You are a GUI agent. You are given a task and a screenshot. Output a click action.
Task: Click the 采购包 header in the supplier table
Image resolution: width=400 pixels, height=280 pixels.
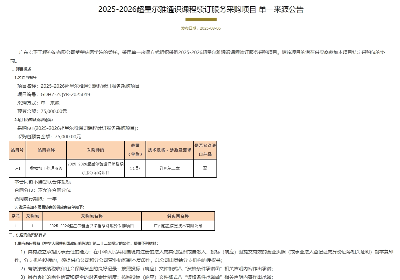(32, 216)
